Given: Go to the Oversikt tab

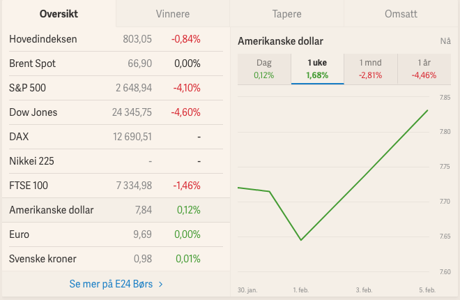Looking at the screenshot, I should coord(59,14).
